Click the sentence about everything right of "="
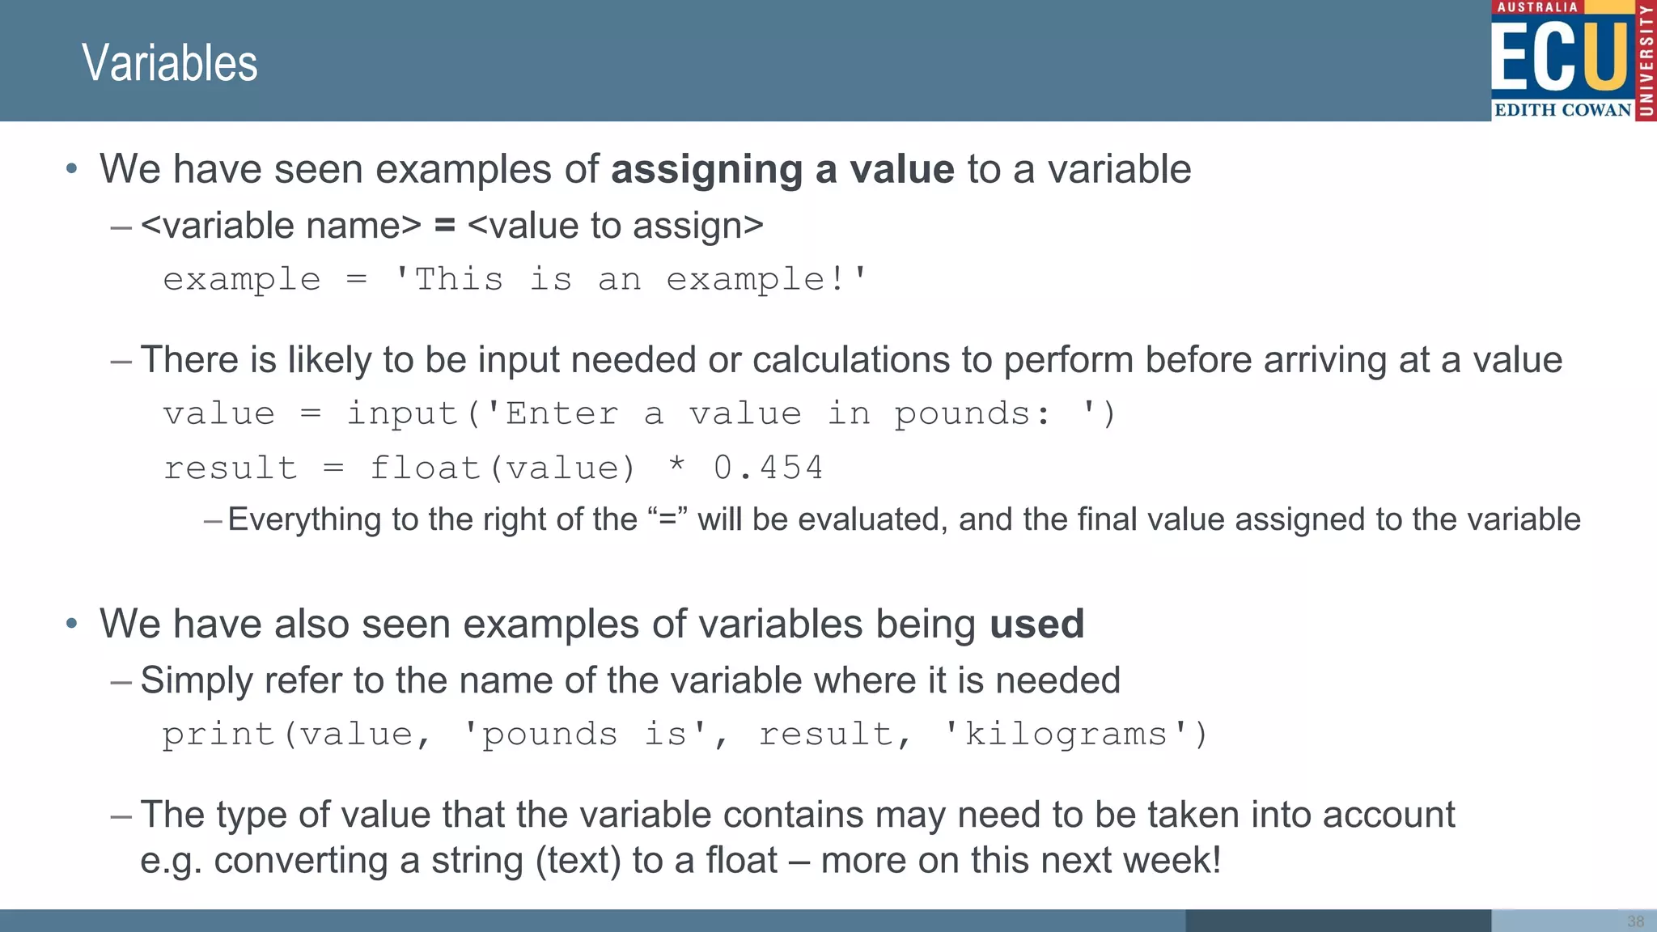1657x932 pixels. click(x=904, y=519)
